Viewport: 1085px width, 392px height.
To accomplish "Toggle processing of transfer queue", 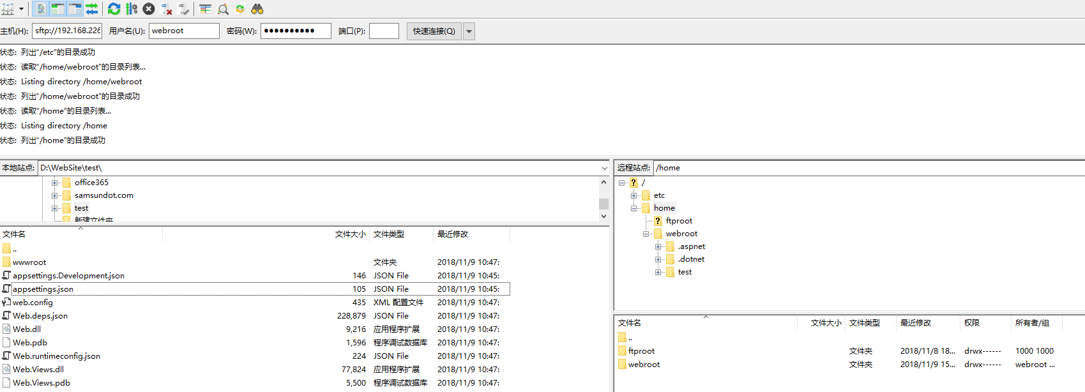I will coord(132,9).
